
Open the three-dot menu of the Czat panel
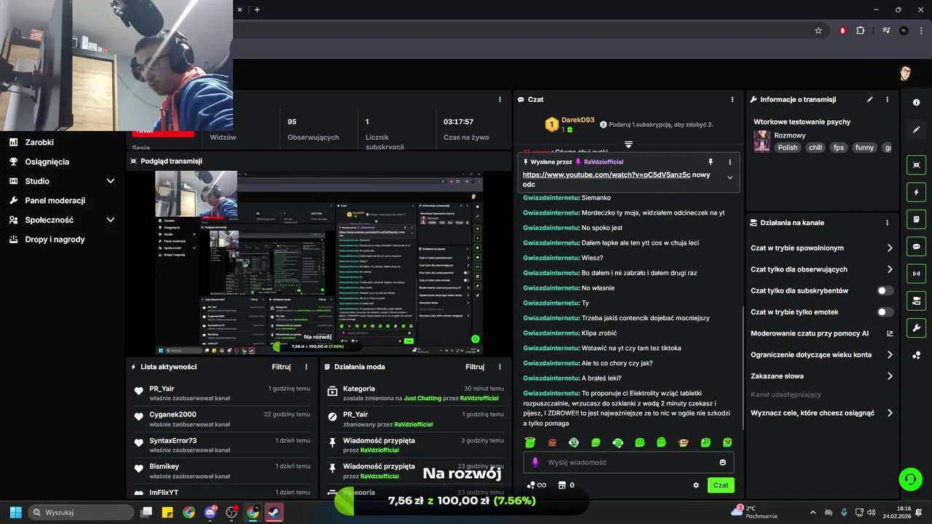tap(732, 100)
